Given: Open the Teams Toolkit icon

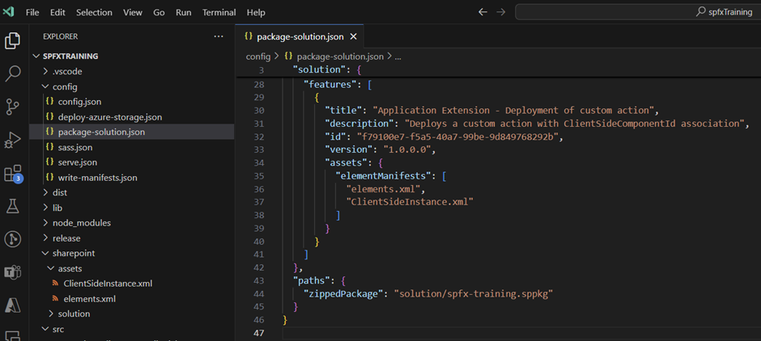Looking at the screenshot, I should pyautogui.click(x=13, y=272).
